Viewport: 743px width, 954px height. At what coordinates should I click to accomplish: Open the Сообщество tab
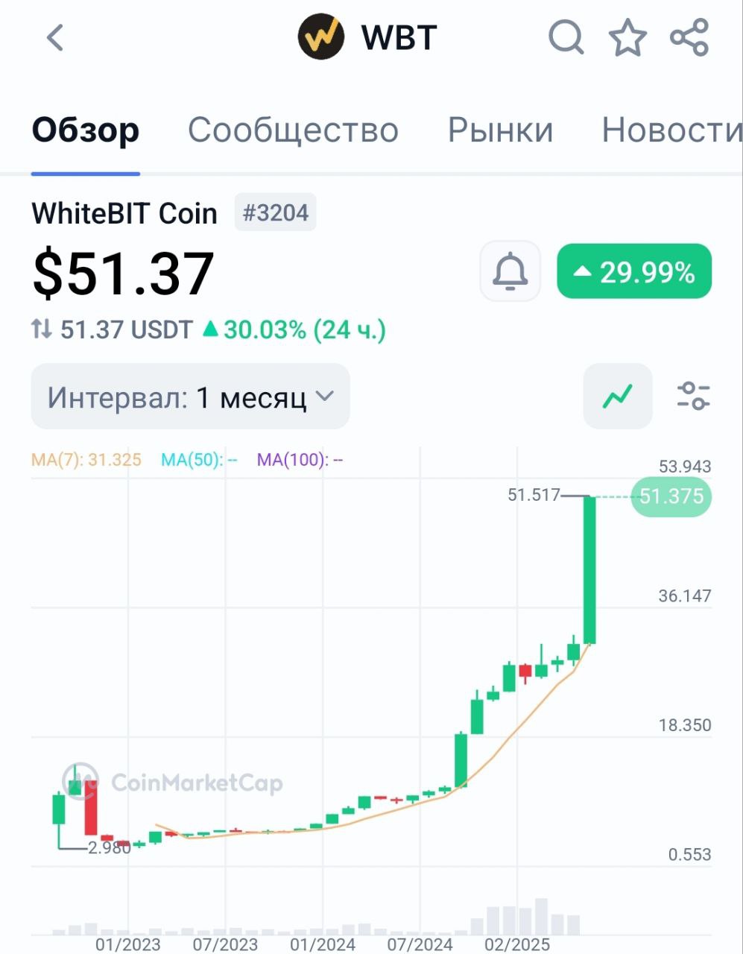click(x=294, y=130)
